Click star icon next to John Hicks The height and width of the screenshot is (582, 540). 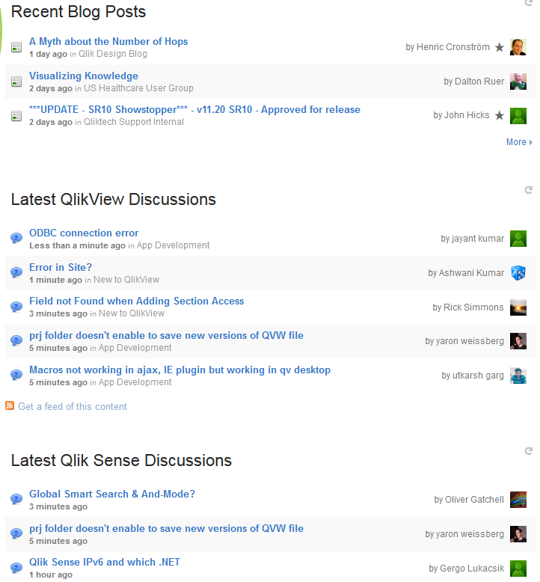[x=500, y=115]
